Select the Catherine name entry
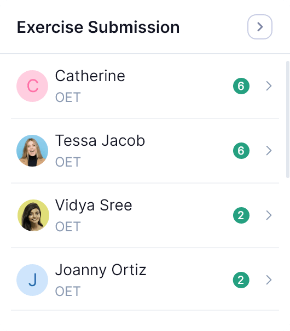This screenshot has width=290, height=331. pyautogui.click(x=90, y=76)
